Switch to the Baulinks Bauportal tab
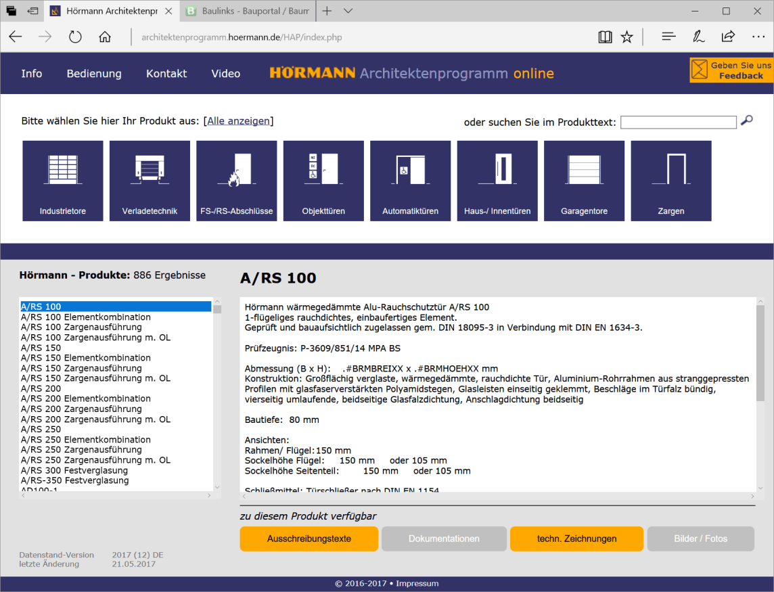This screenshot has width=774, height=592. tap(248, 11)
